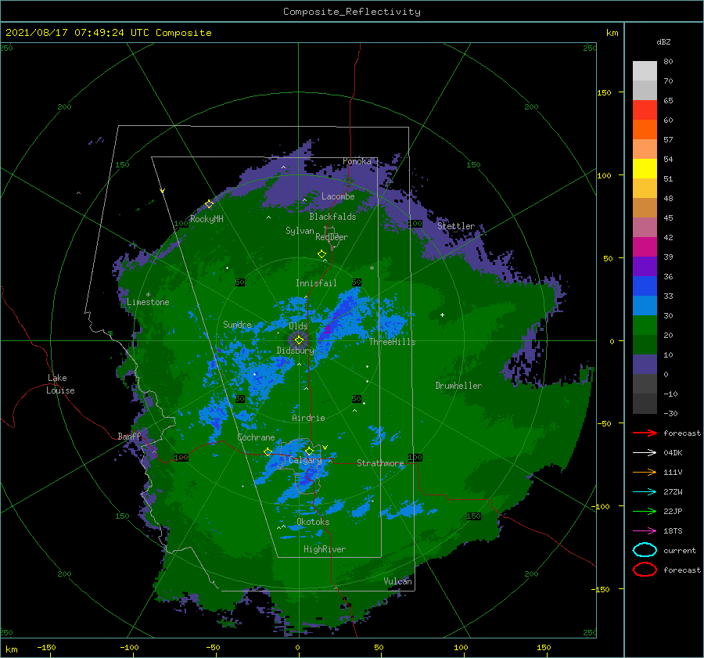This screenshot has width=704, height=658.
Task: Select yellow diamond marker below RedDeer
Action: coord(322,254)
